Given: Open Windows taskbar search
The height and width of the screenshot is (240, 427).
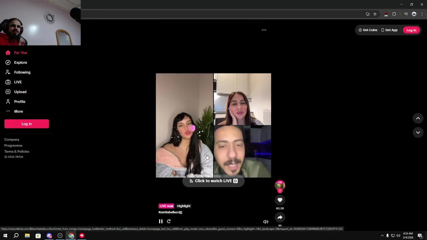Looking at the screenshot, I should [x=16, y=236].
